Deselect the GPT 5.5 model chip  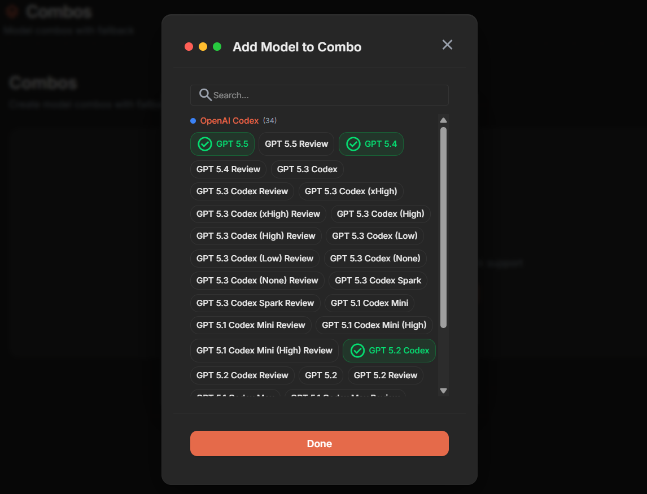tap(222, 144)
